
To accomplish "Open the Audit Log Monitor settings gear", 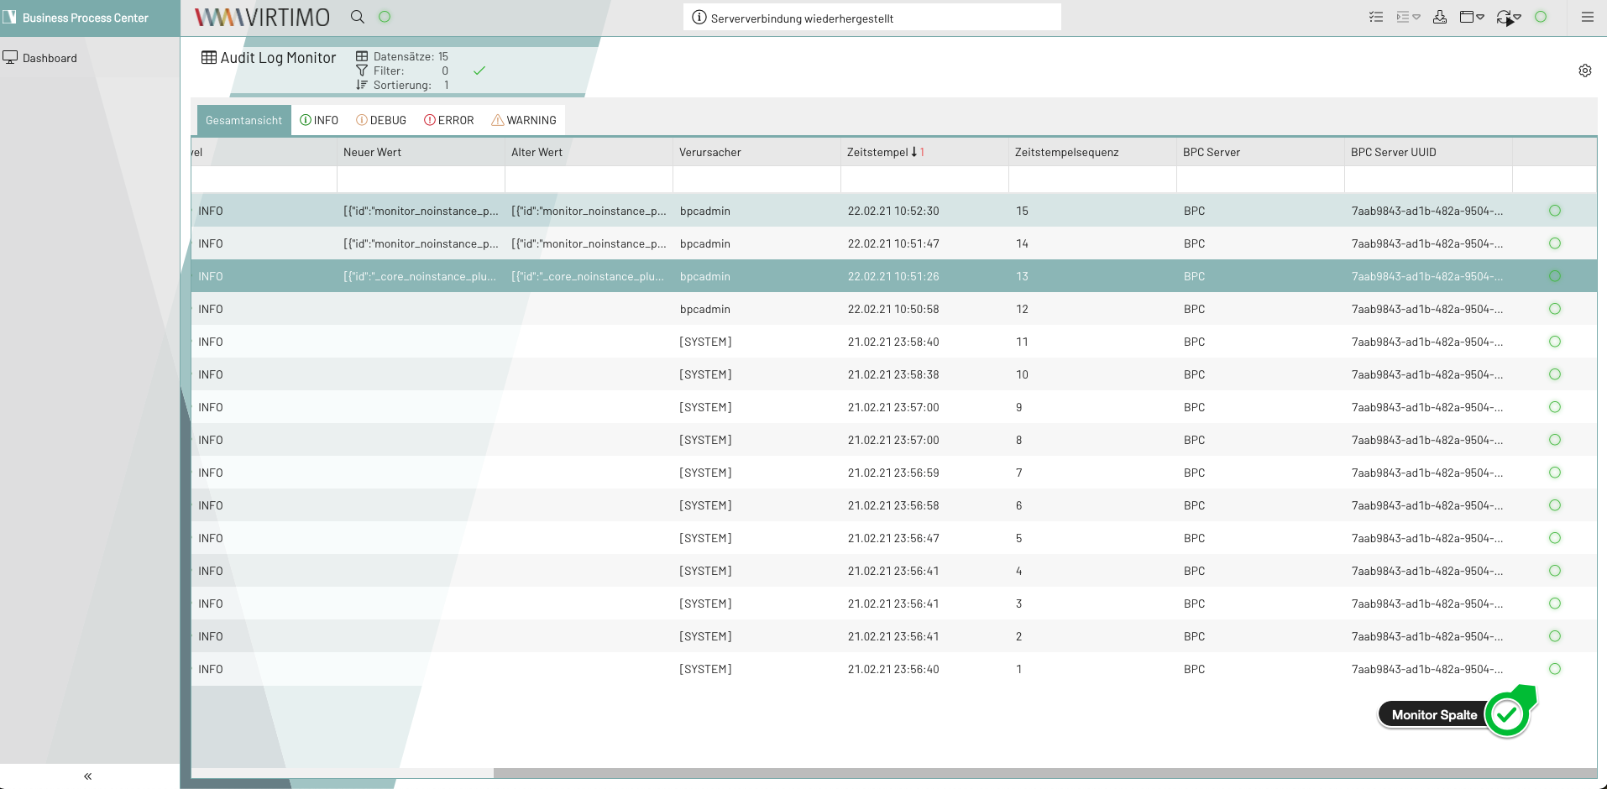I will [x=1584, y=71].
